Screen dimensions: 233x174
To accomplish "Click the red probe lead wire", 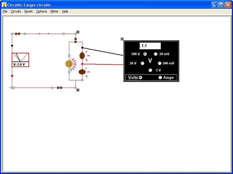I will pos(103,64).
